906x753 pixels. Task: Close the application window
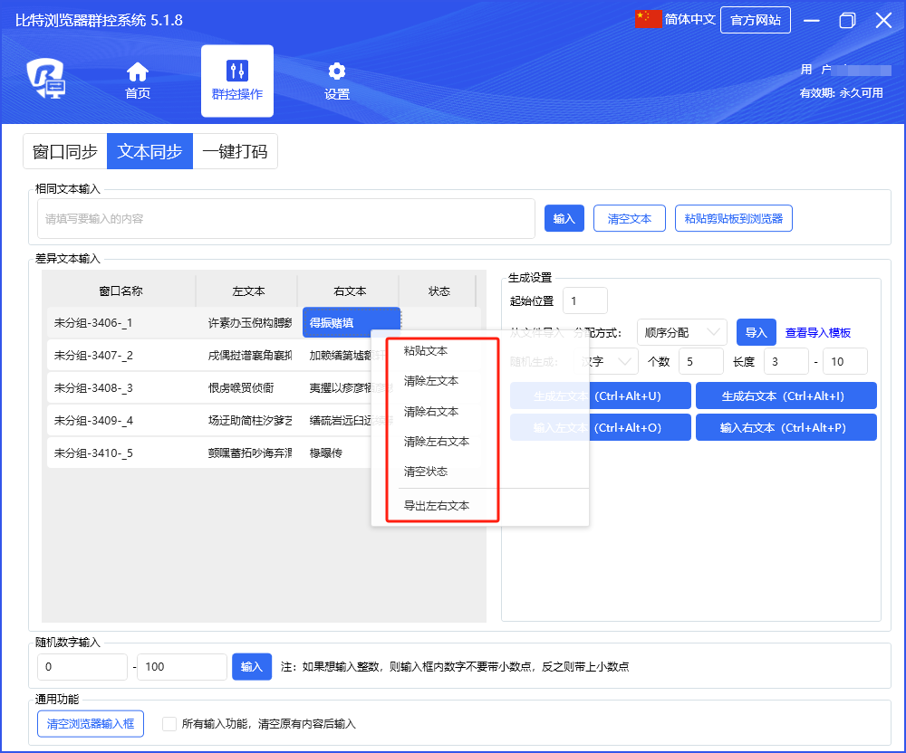pyautogui.click(x=883, y=21)
